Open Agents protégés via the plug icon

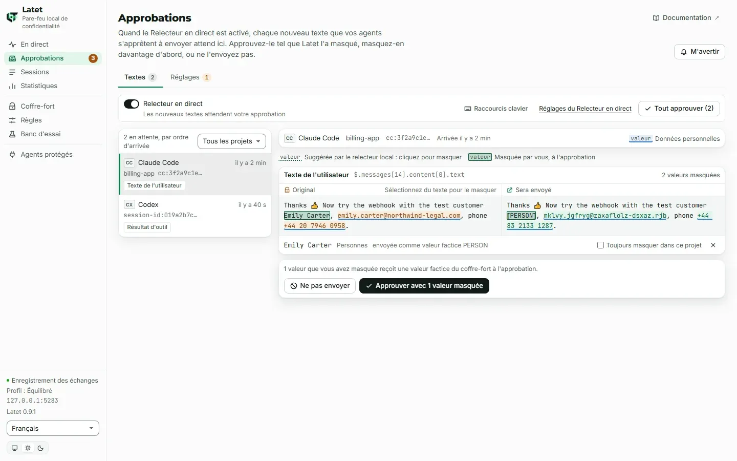pyautogui.click(x=12, y=155)
